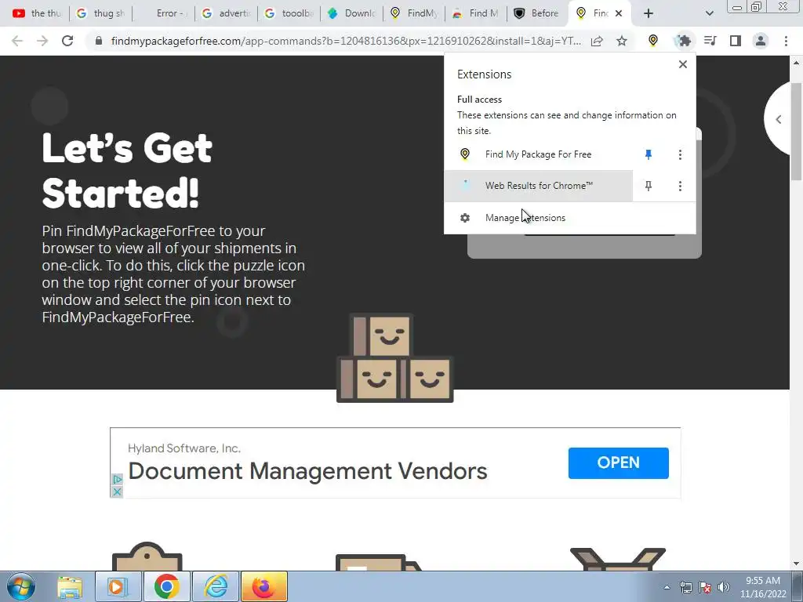This screenshot has height=602, width=803.
Task: Switch to the 'adverti' Google tab
Action: pos(227,13)
